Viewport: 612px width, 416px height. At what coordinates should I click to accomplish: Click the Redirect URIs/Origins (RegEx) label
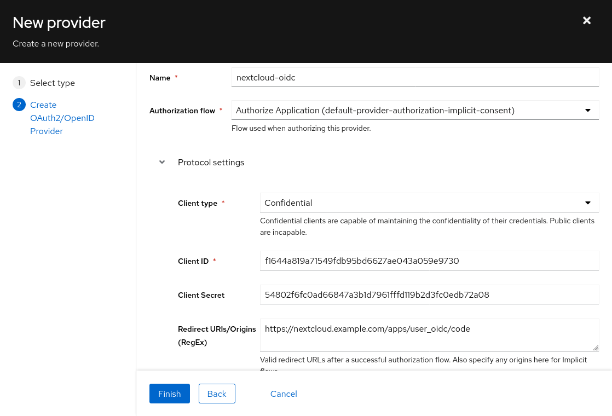click(x=216, y=336)
